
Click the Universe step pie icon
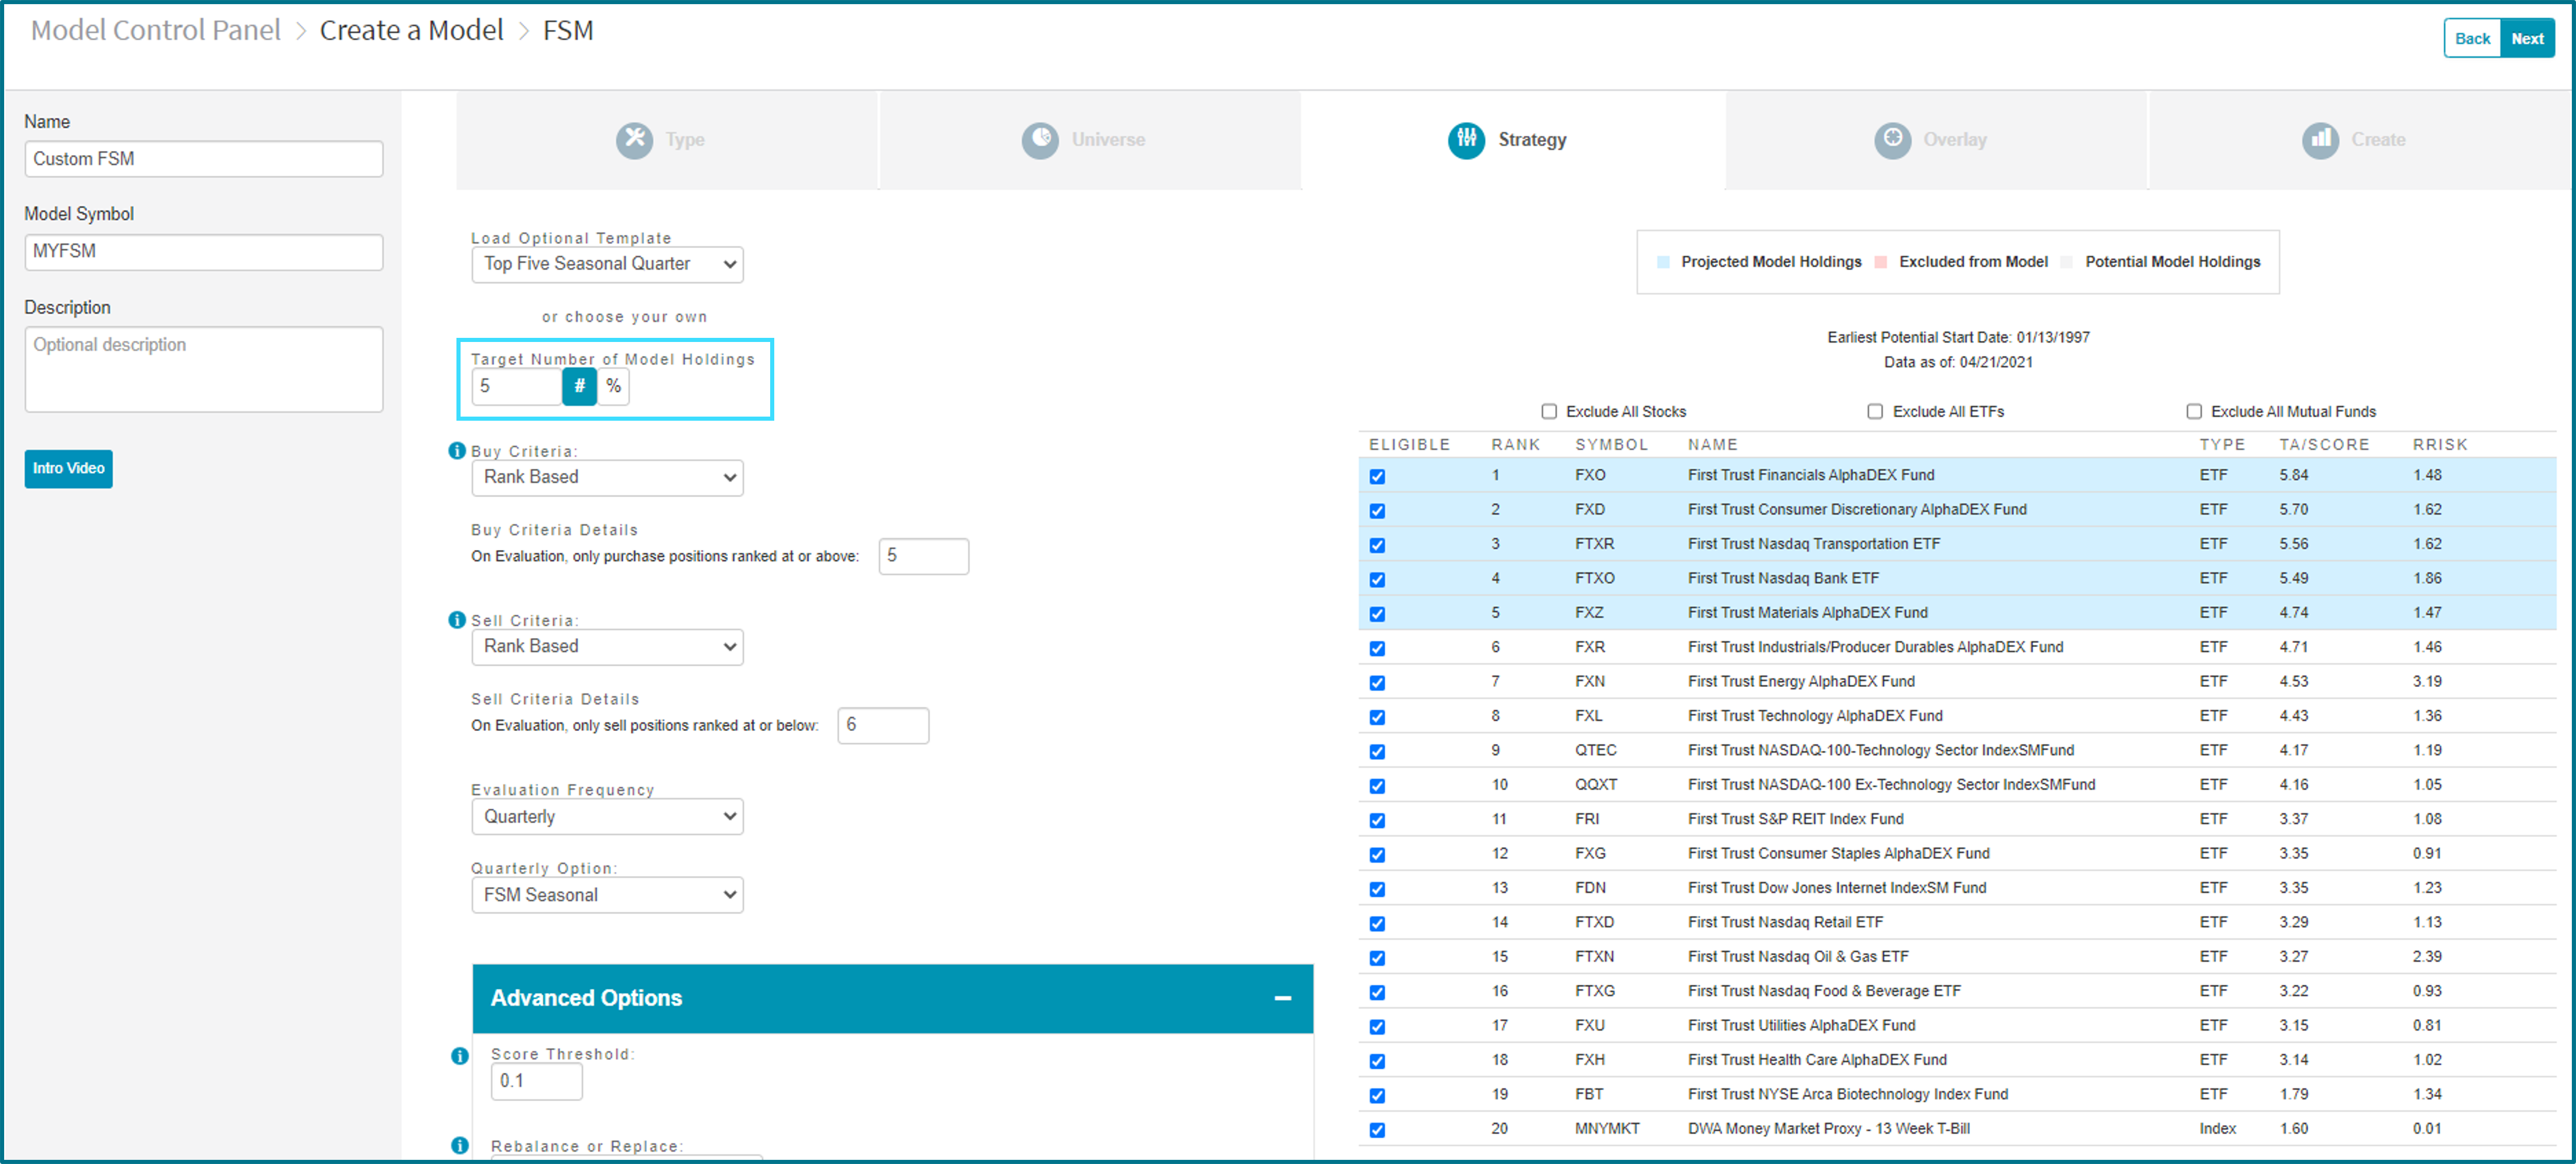coord(1040,140)
